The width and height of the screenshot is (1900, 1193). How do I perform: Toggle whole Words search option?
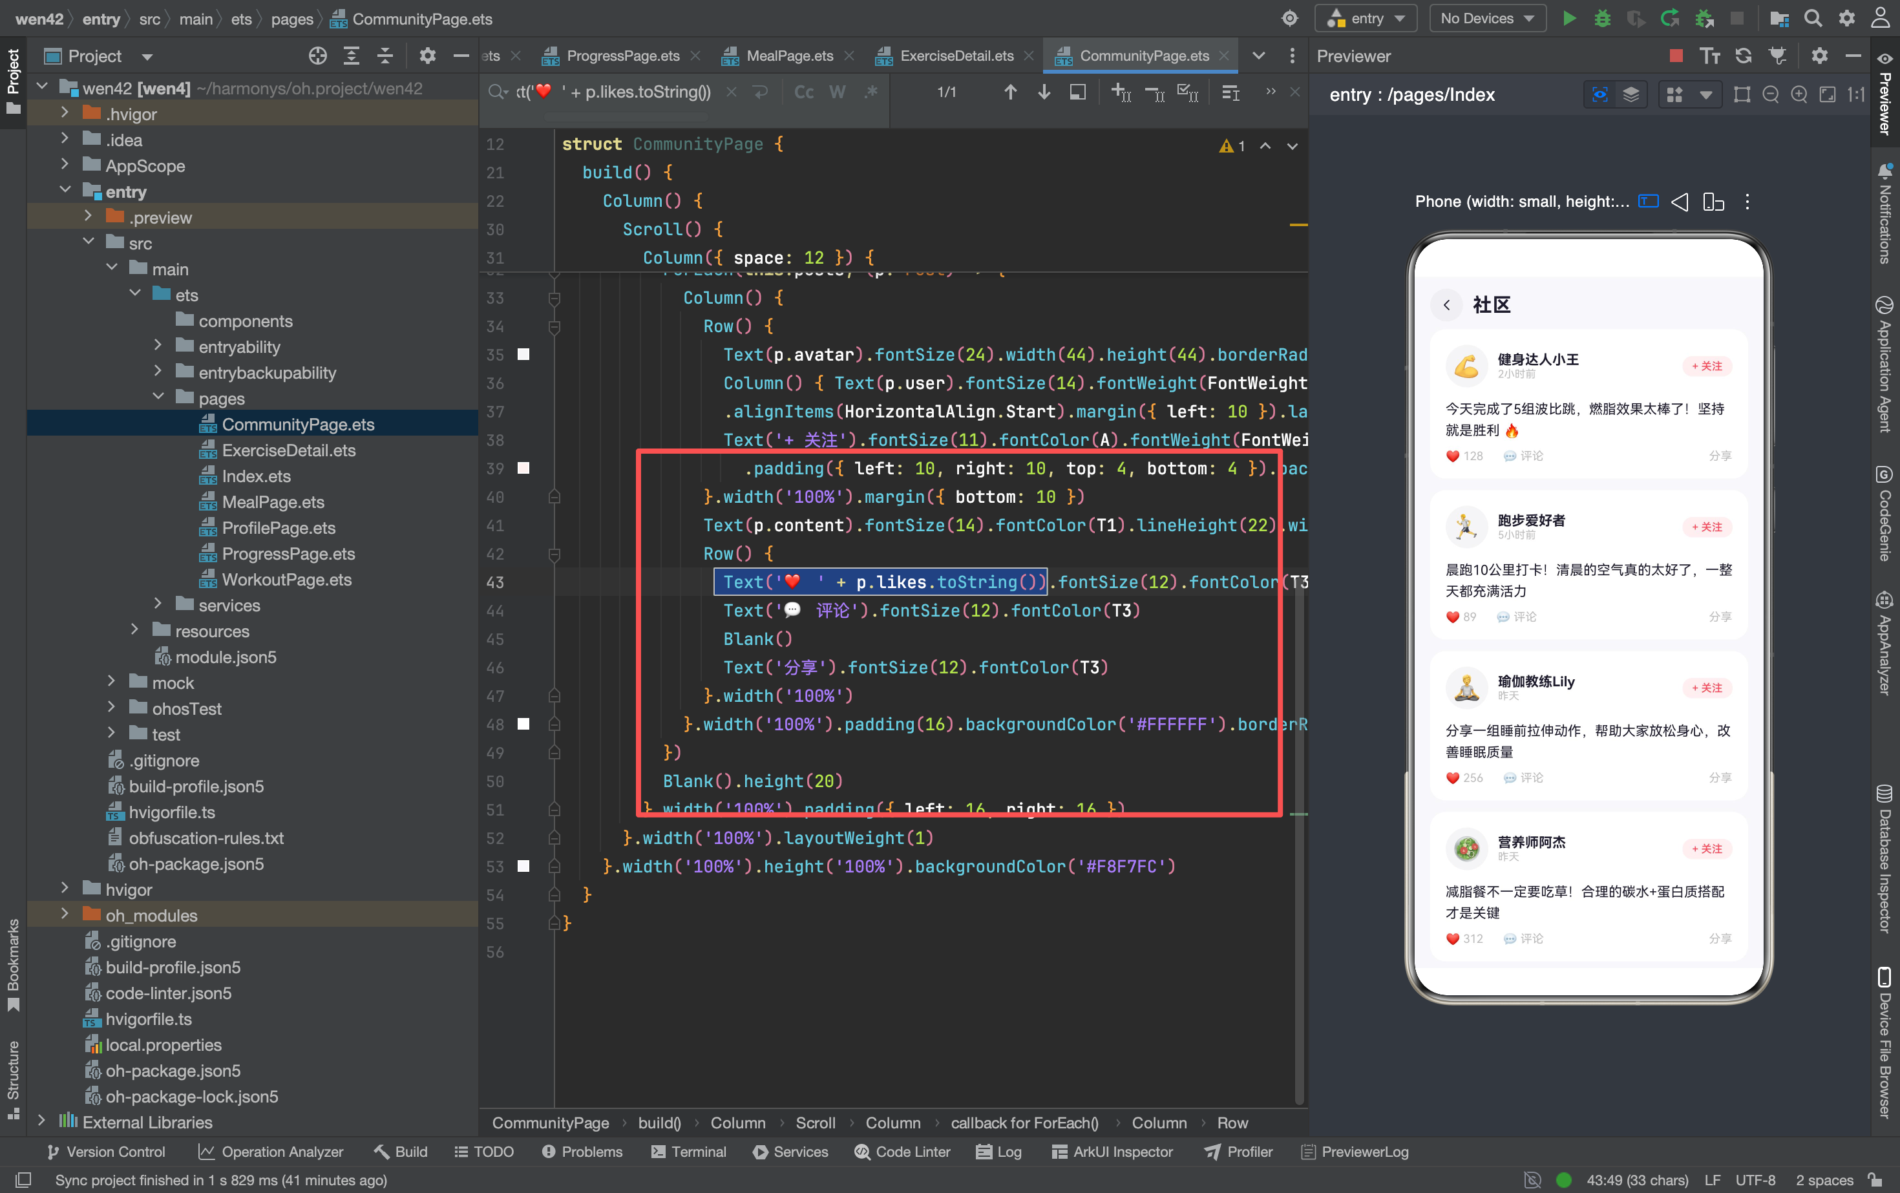pyautogui.click(x=837, y=92)
